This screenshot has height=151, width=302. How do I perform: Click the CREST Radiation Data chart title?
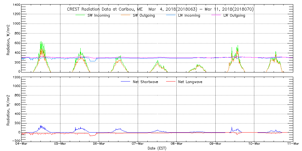tap(160, 9)
